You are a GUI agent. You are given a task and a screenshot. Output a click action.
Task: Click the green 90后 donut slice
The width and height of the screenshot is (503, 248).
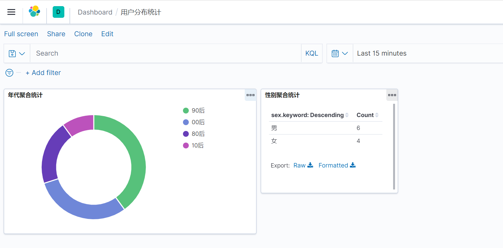coord(136,155)
